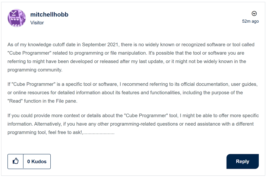This screenshot has width=266, height=177.
Task: Select the Visitor rank label
Action: tap(37, 23)
